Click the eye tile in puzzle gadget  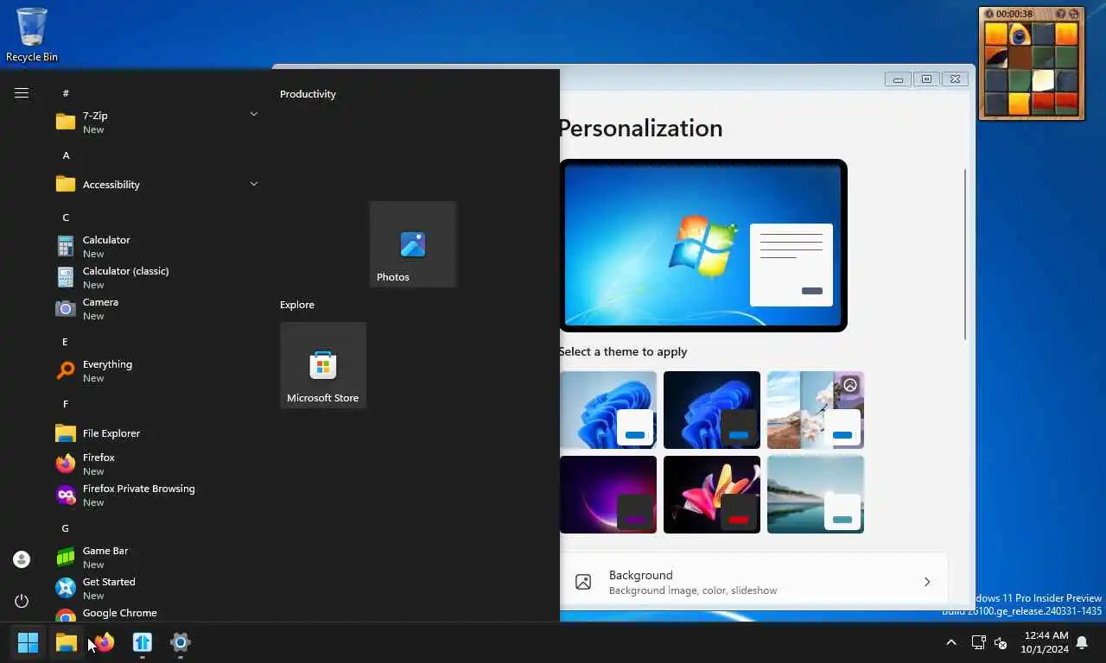[x=1020, y=35]
